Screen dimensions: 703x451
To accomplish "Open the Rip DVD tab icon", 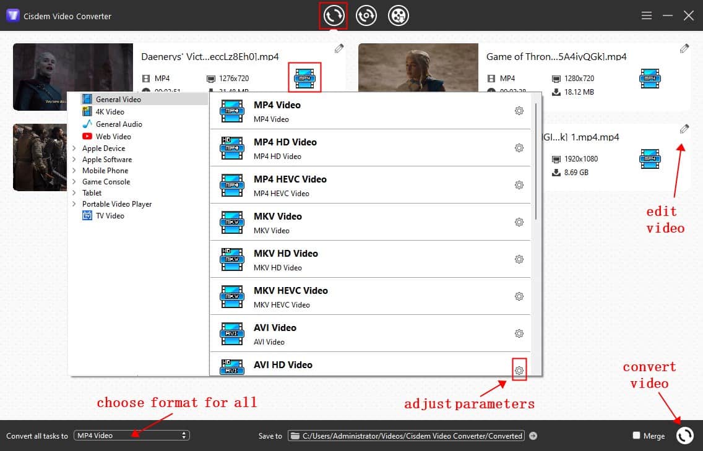I will click(366, 15).
